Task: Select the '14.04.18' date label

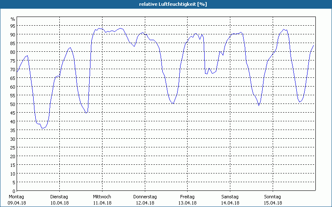Action: click(x=230, y=203)
